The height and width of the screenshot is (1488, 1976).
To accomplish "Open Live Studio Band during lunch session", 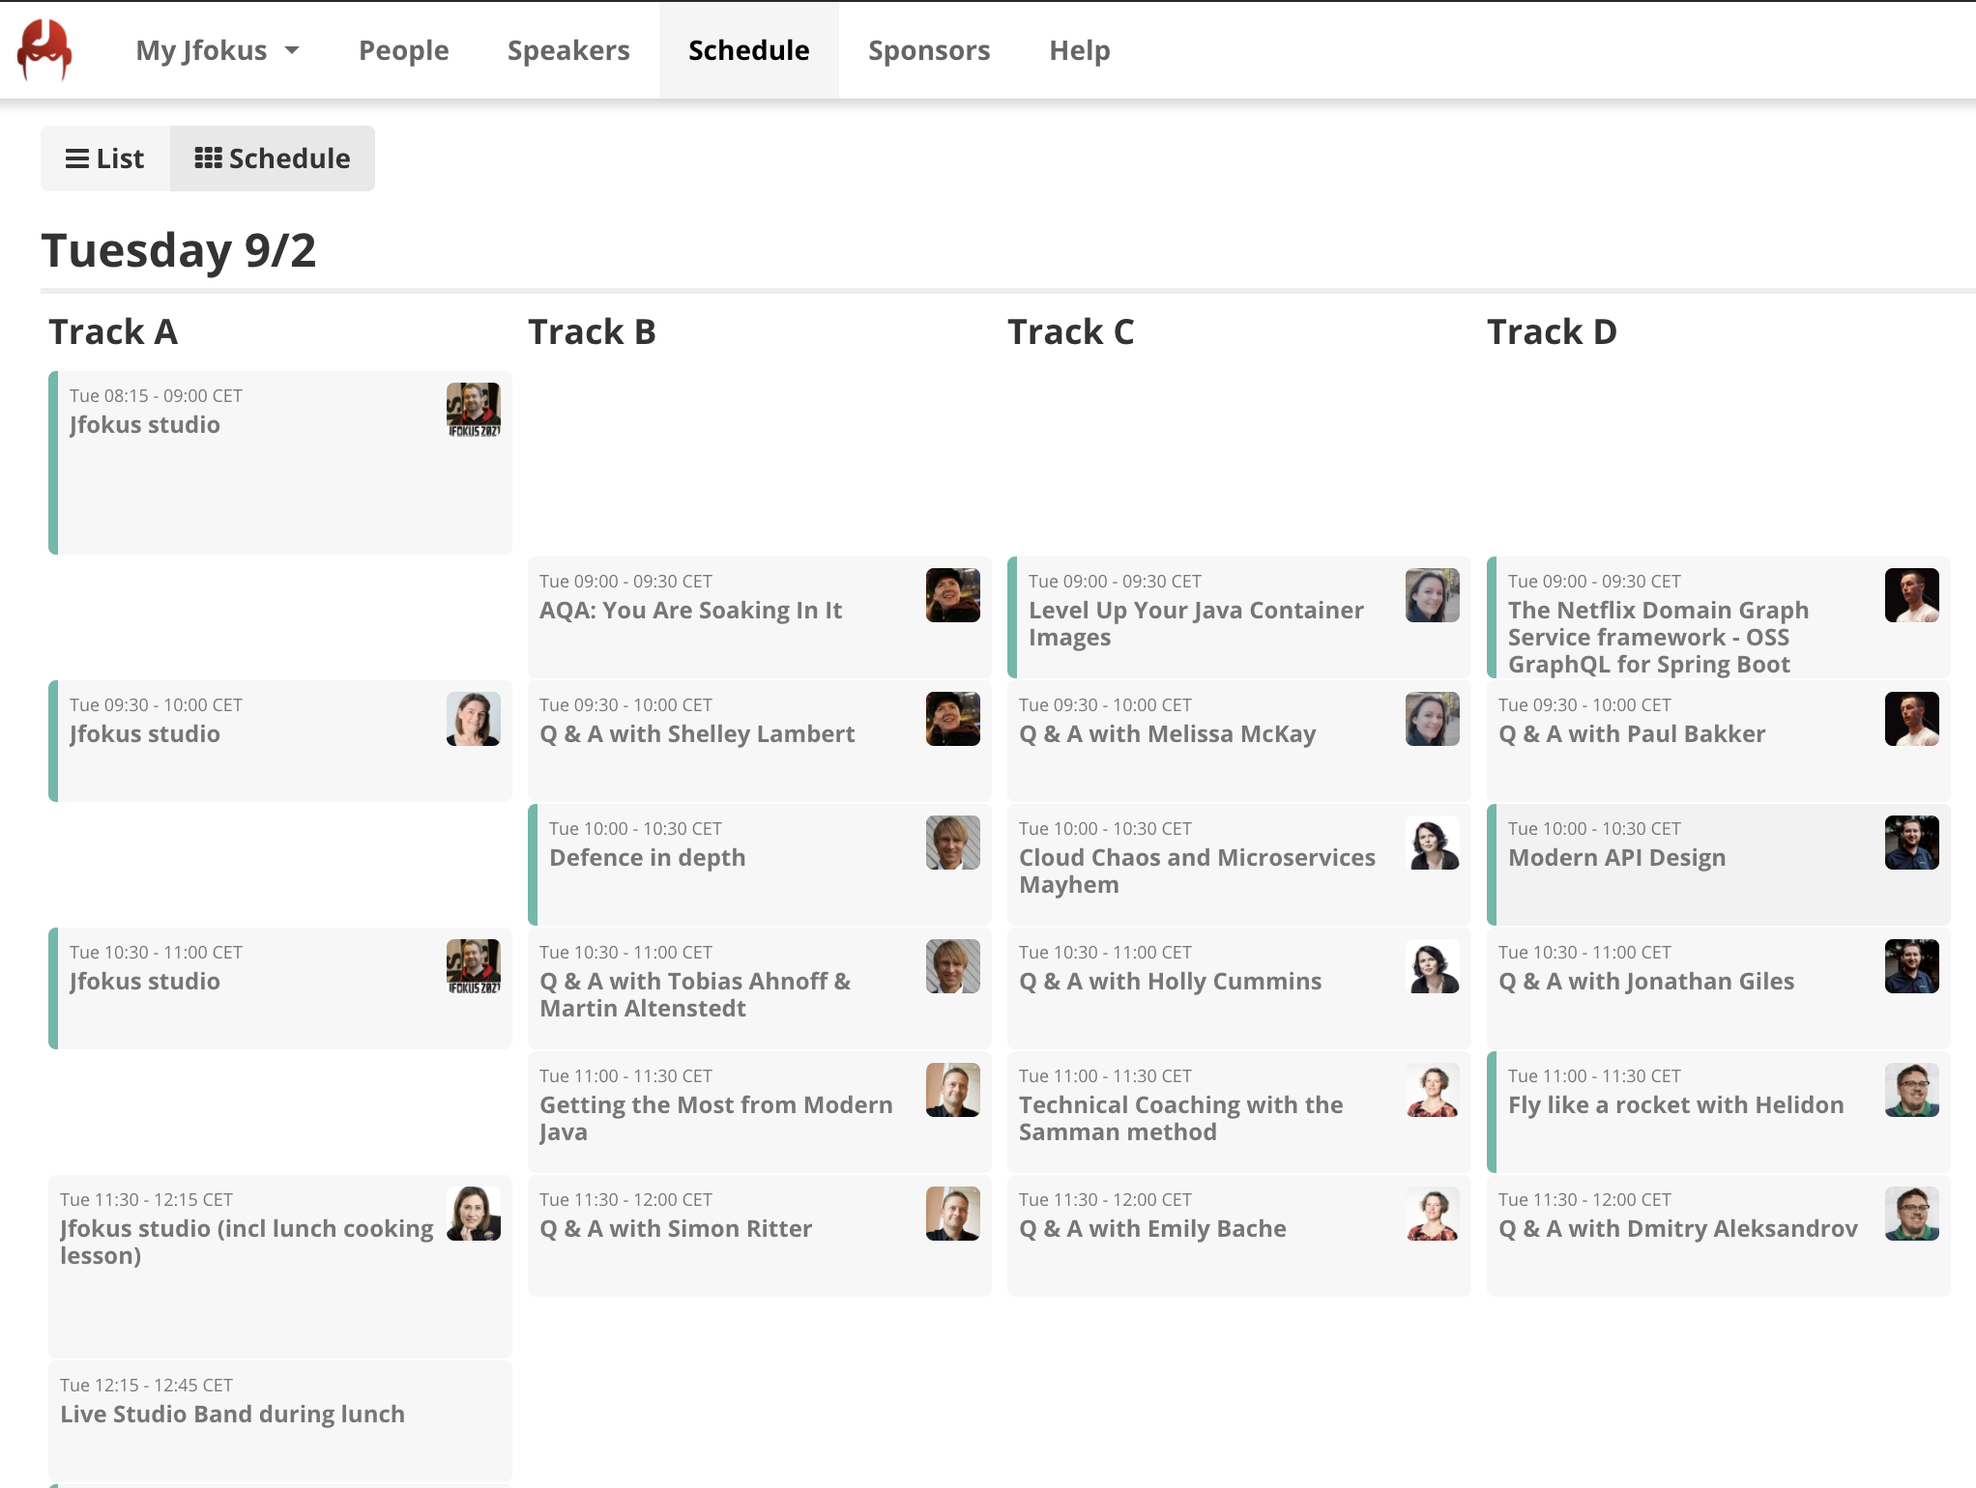I will (232, 1415).
